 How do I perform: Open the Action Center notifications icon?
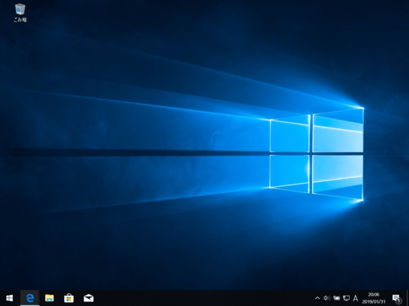pyautogui.click(x=396, y=298)
